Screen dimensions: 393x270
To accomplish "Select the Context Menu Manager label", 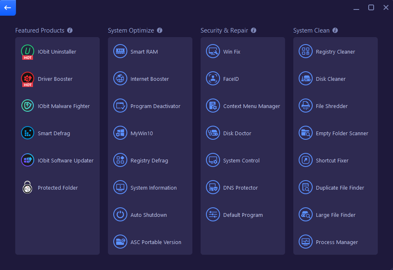I will click(x=252, y=106).
